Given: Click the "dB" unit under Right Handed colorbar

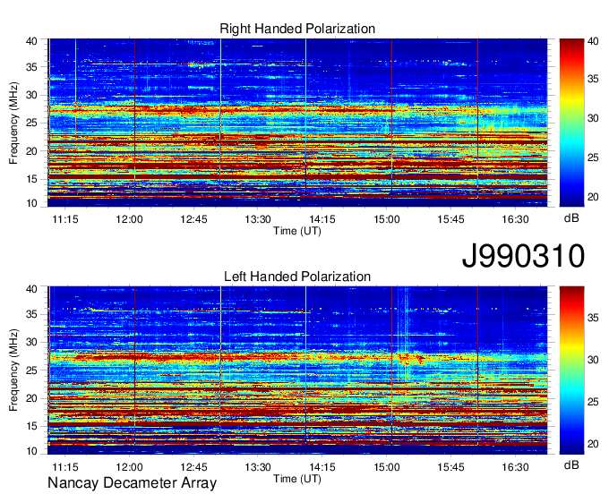Looking at the screenshot, I should 571,218.
